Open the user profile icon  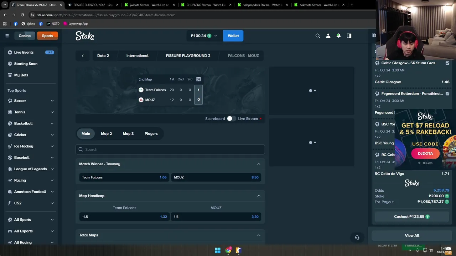coord(328,36)
